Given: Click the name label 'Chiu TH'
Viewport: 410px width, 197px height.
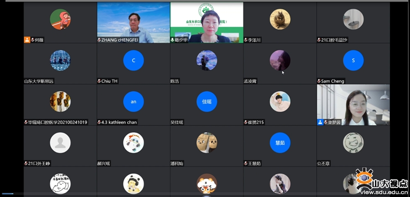Looking at the screenshot, I should coord(109,81).
